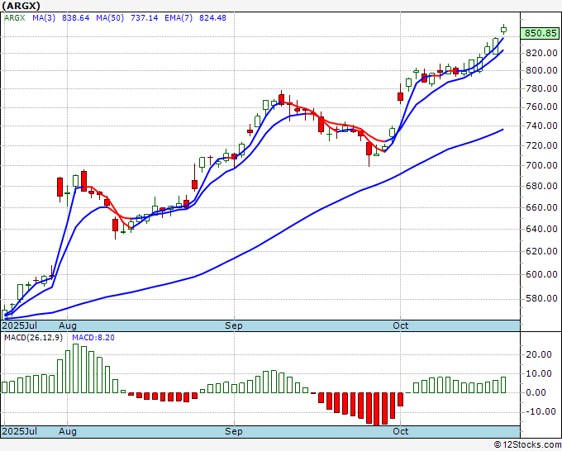The height and width of the screenshot is (451, 562).
Task: Click the ARGX legend label
Action: (14, 17)
